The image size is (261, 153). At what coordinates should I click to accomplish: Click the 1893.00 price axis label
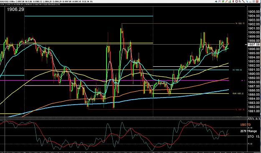point(254,61)
